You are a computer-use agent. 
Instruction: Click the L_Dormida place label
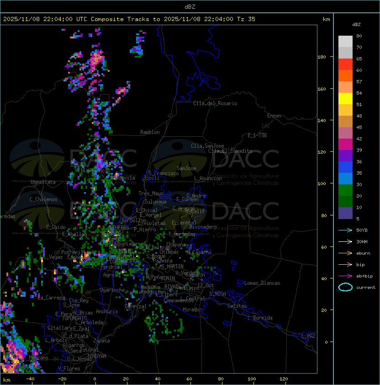point(260,318)
